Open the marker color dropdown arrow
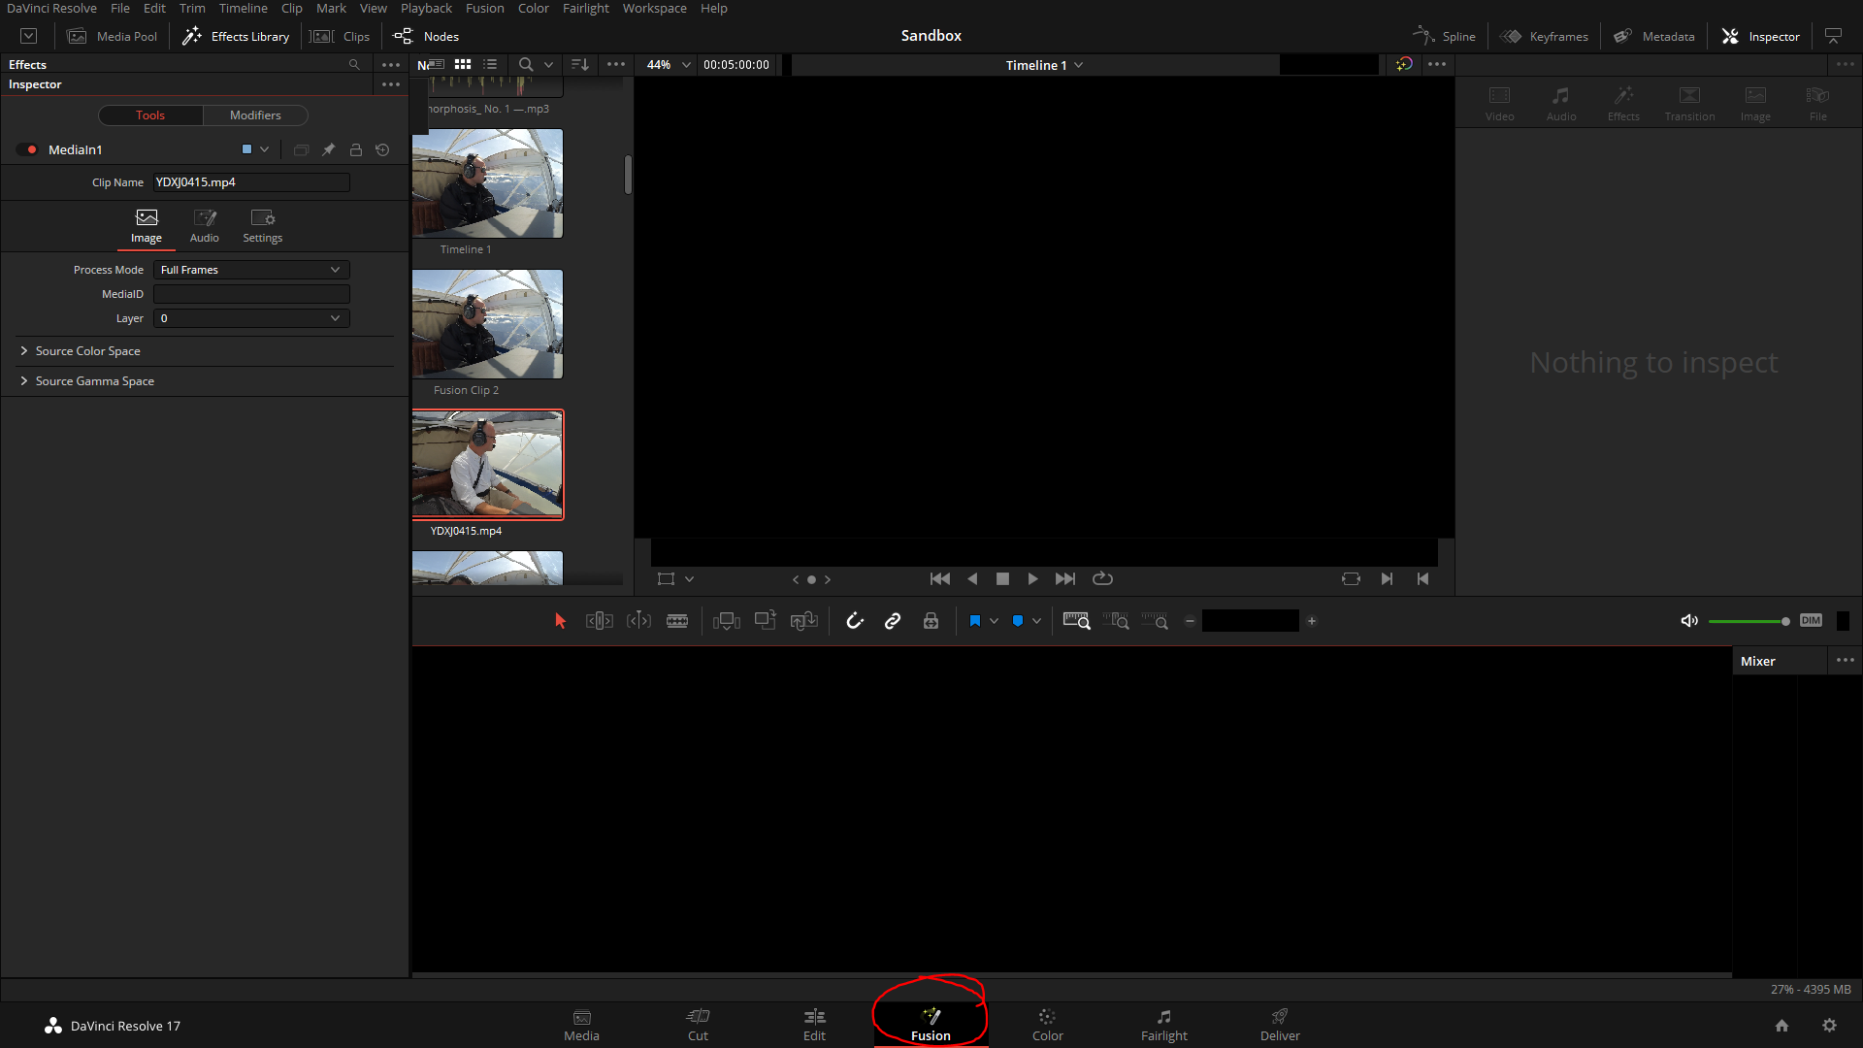 [1036, 621]
